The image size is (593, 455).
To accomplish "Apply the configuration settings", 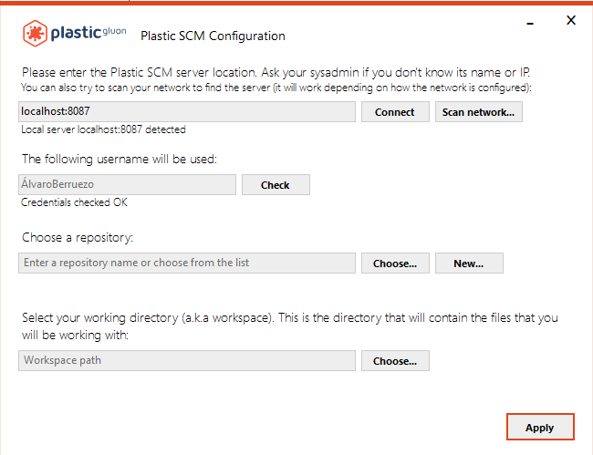I will tap(539, 427).
